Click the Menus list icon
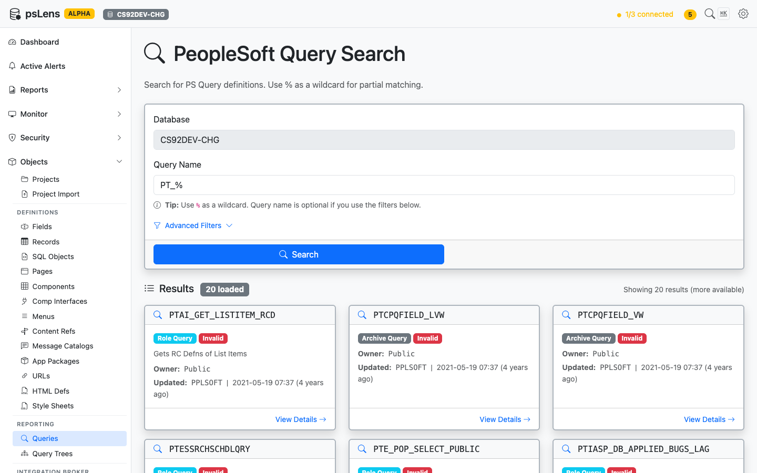 click(x=24, y=316)
